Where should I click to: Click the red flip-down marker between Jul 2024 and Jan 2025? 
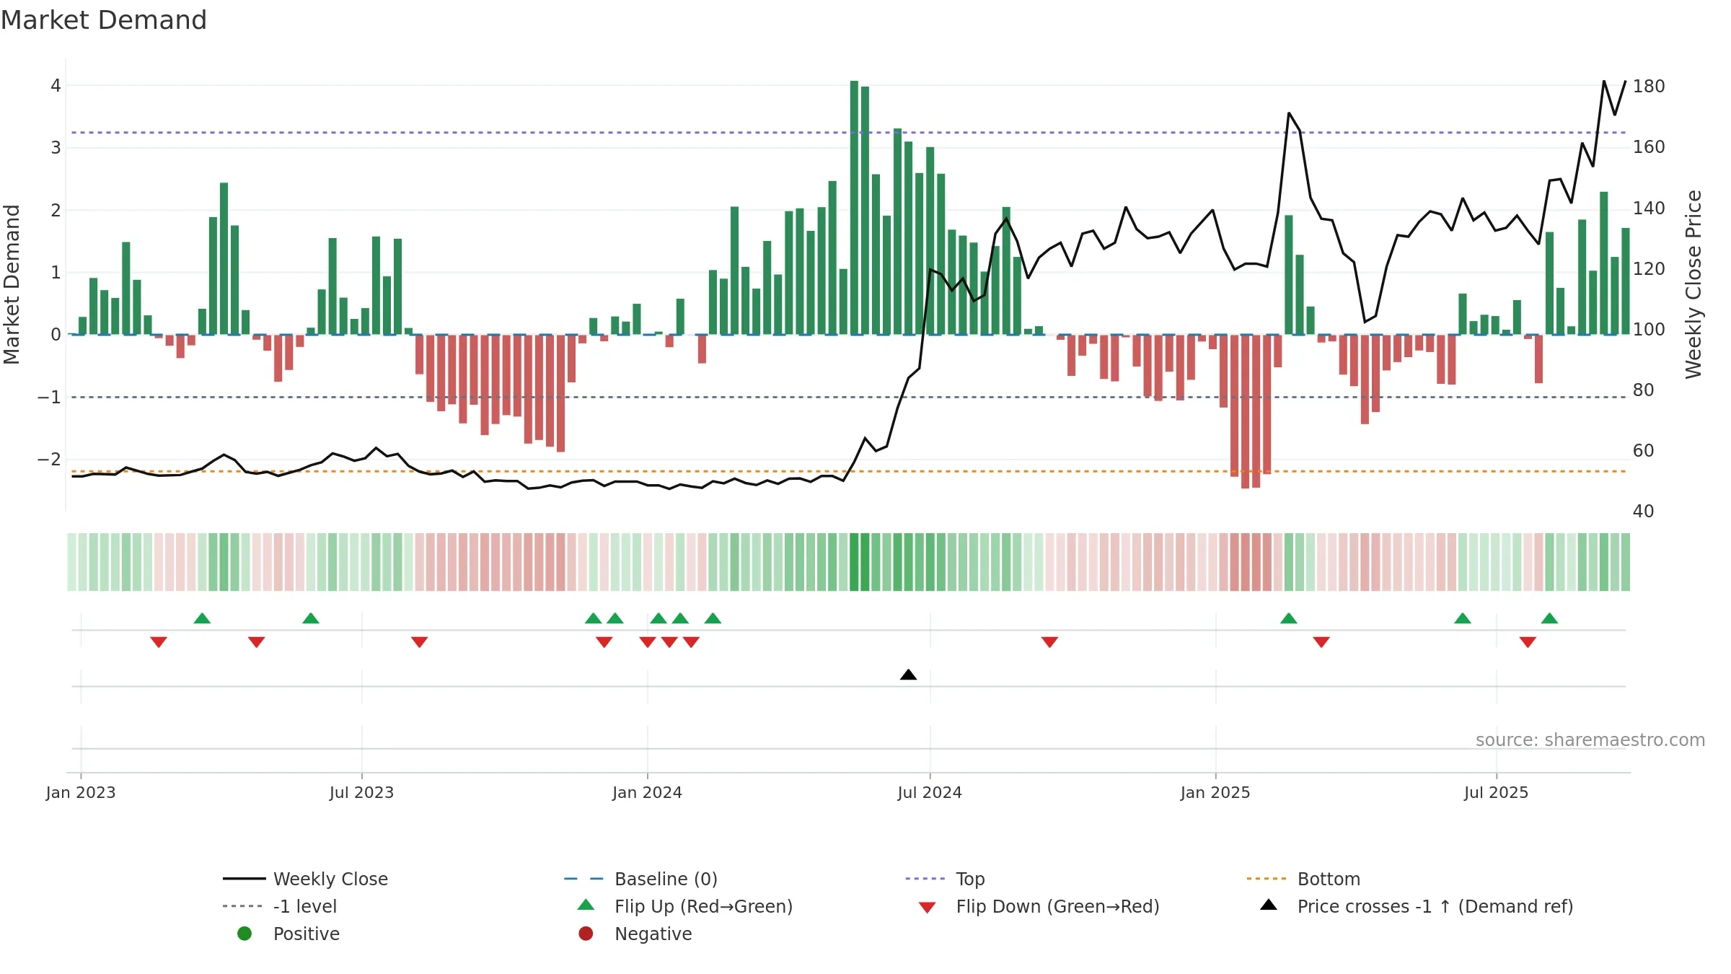tap(1049, 642)
